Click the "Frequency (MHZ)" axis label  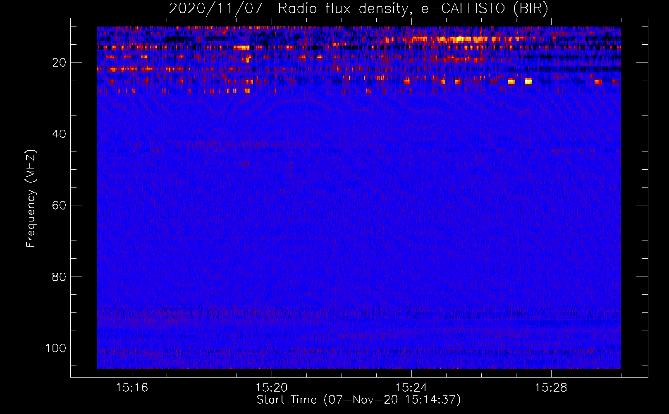pyautogui.click(x=31, y=199)
